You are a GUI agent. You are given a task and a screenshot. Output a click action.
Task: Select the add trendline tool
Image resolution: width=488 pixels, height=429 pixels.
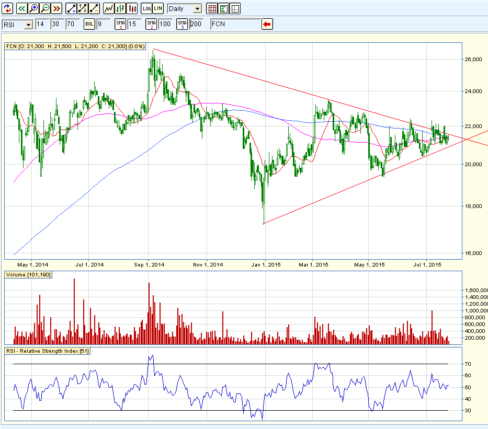point(71,8)
